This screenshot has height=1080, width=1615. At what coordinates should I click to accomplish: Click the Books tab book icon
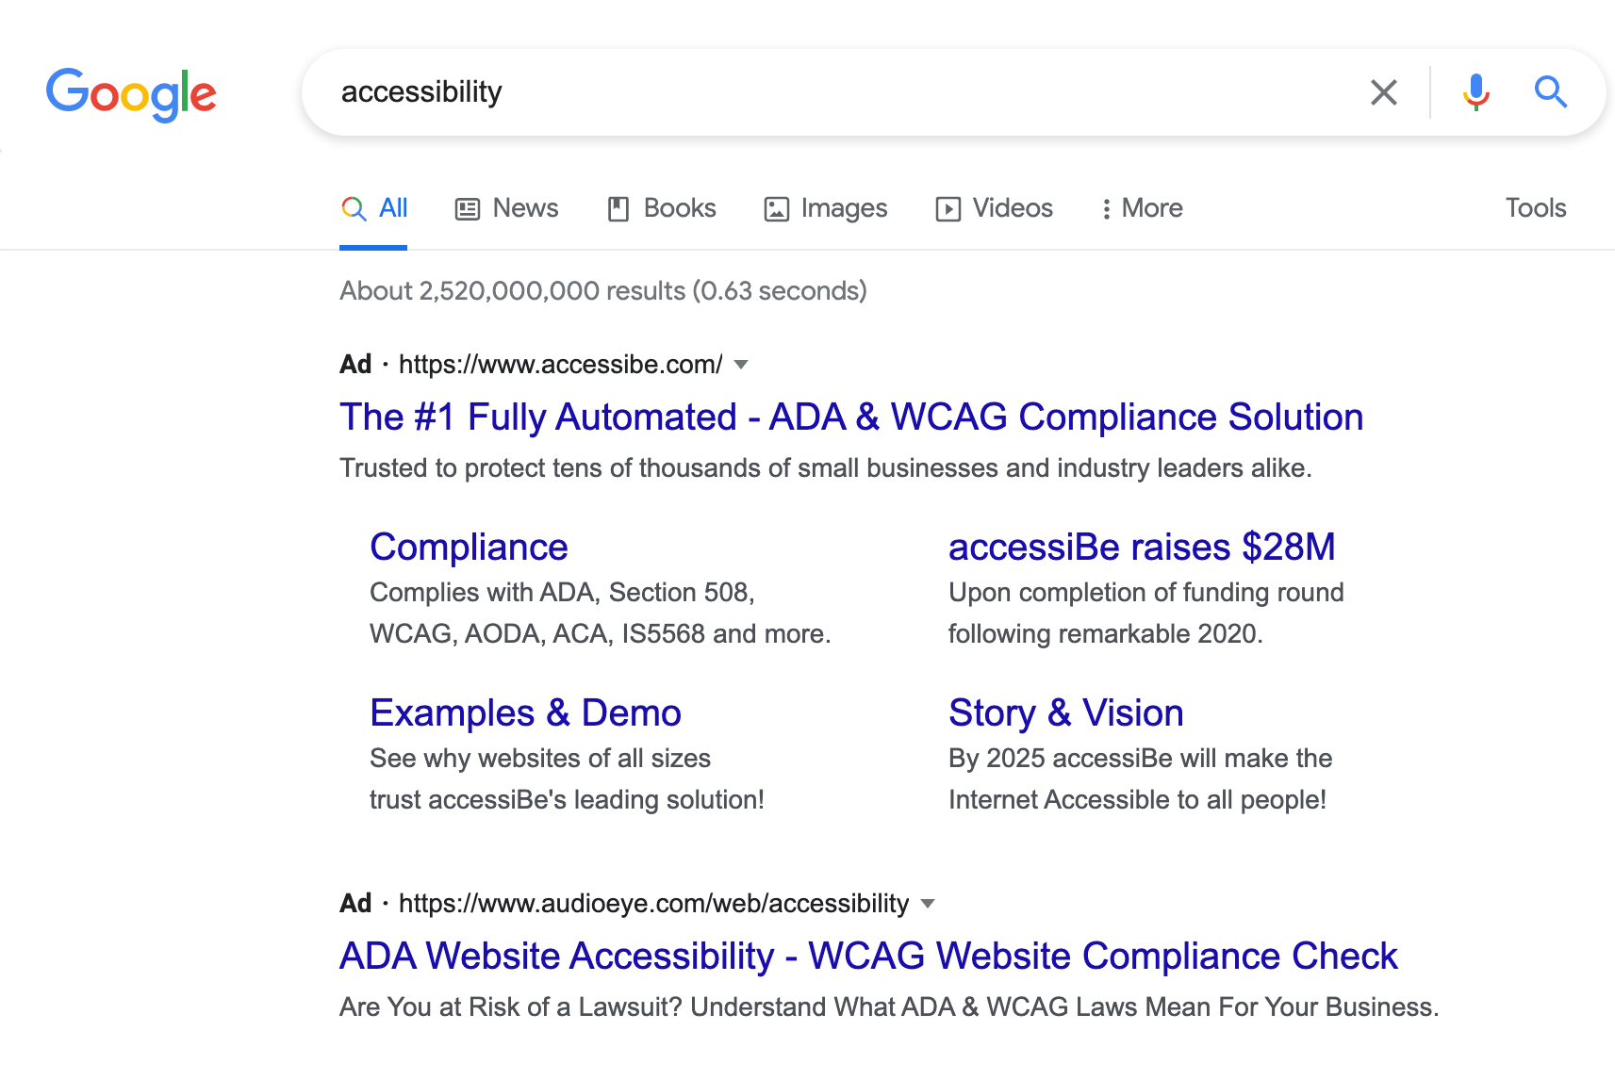tap(618, 209)
